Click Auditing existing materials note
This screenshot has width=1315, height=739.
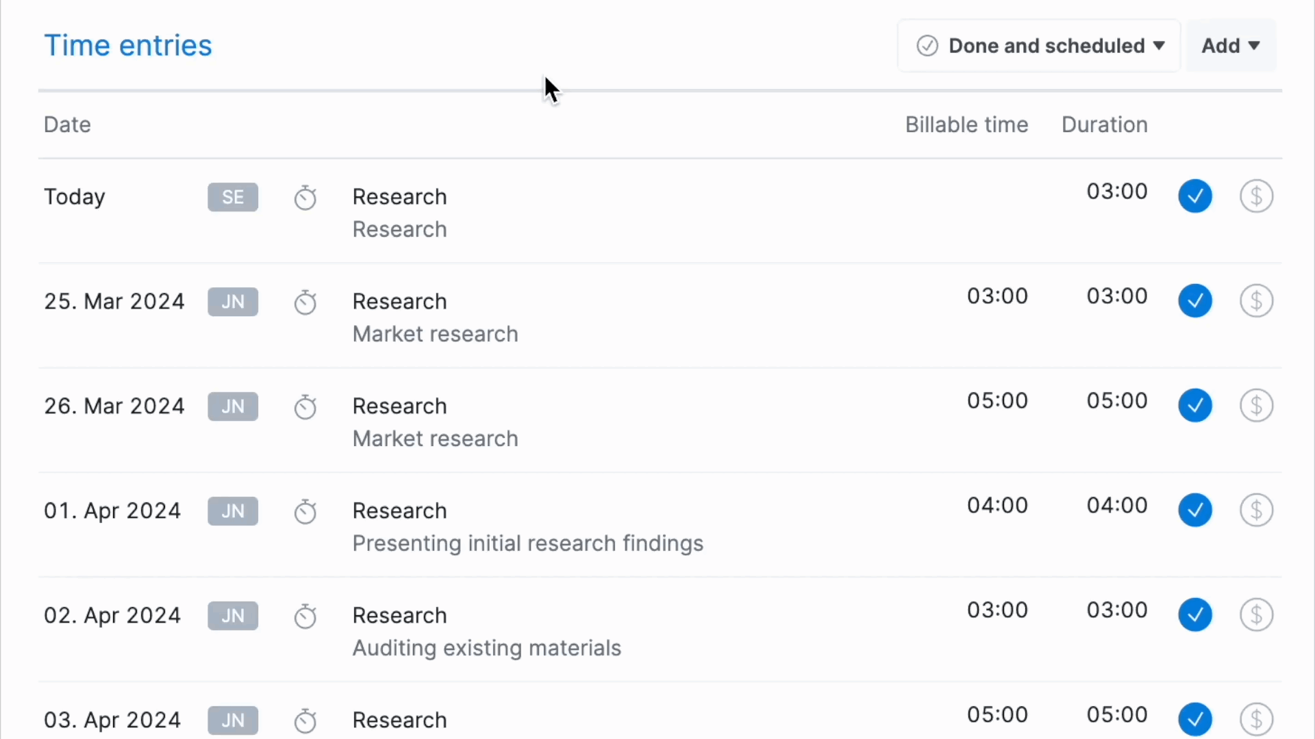pyautogui.click(x=486, y=649)
